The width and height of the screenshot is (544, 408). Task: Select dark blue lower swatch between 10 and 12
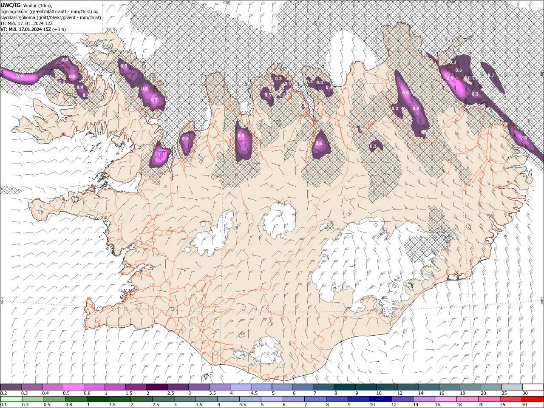380,399
